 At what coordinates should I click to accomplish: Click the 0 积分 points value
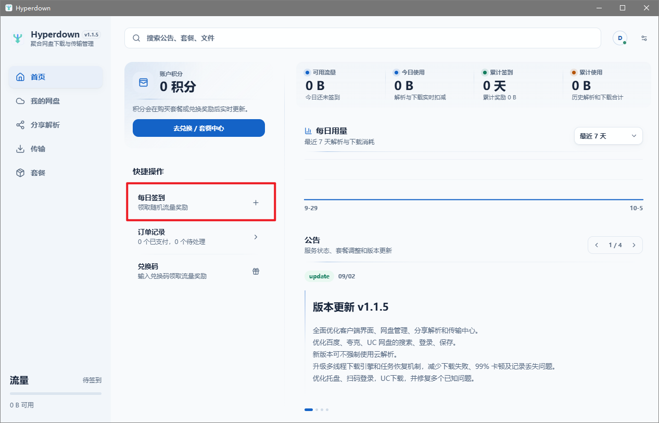[x=178, y=86]
